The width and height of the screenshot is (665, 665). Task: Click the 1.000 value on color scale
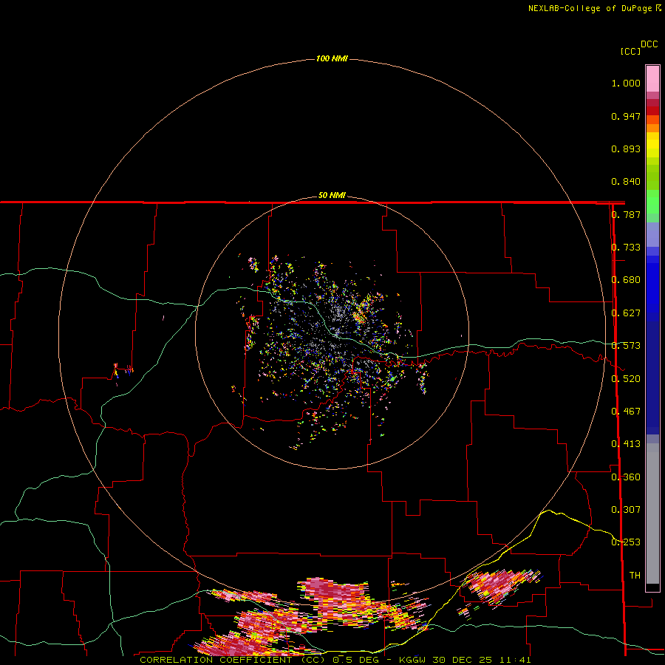626,83
